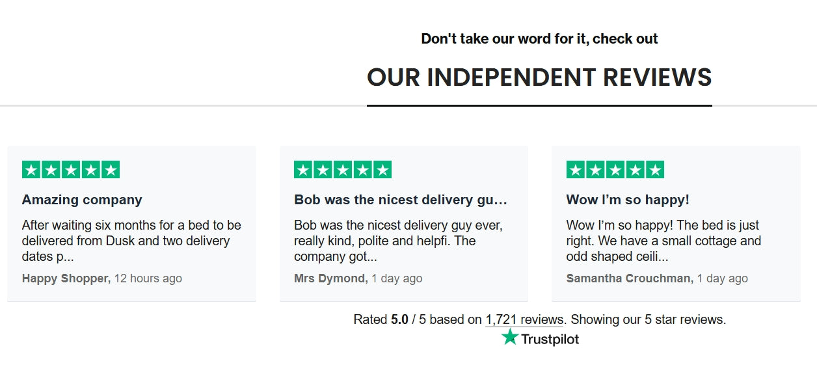Click star rating on Bob delivery review
The width and height of the screenshot is (817, 376).
click(343, 170)
